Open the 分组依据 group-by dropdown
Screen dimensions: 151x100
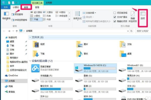89,13
